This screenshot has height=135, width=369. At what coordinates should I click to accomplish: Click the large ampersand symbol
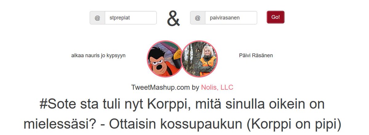point(173,18)
